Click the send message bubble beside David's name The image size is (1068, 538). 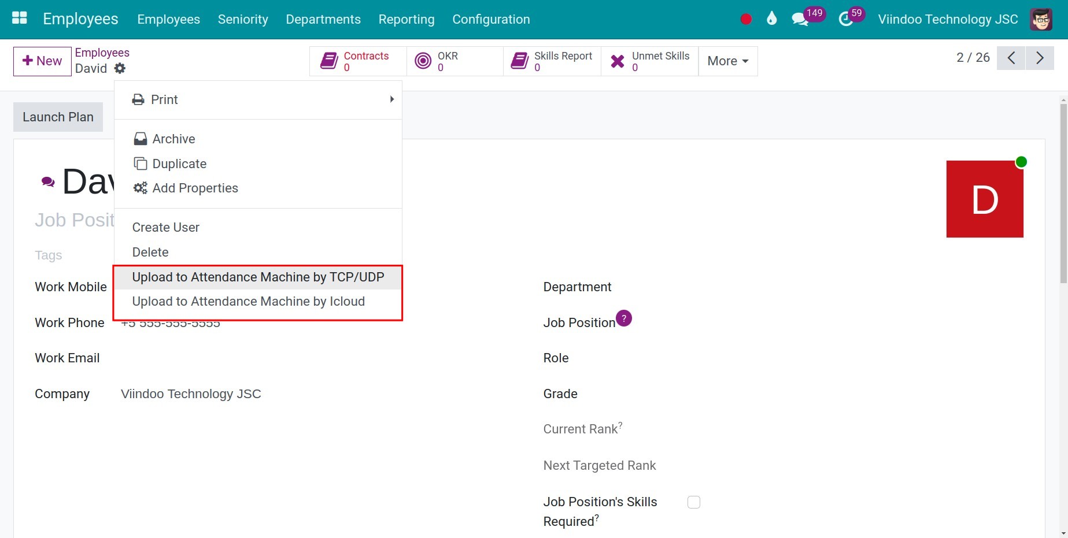click(47, 181)
